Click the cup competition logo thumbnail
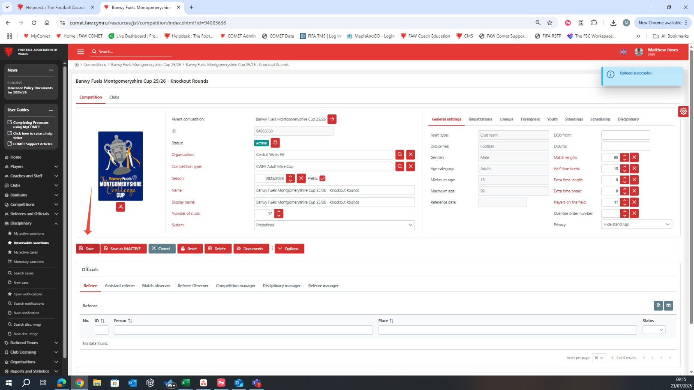 pos(120,166)
